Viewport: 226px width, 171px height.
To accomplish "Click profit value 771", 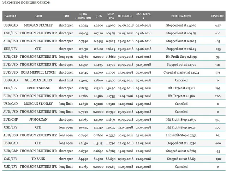I will click(x=218, y=73).
